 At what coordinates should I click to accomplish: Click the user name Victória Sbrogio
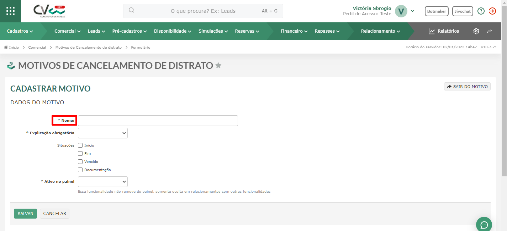point(372,8)
